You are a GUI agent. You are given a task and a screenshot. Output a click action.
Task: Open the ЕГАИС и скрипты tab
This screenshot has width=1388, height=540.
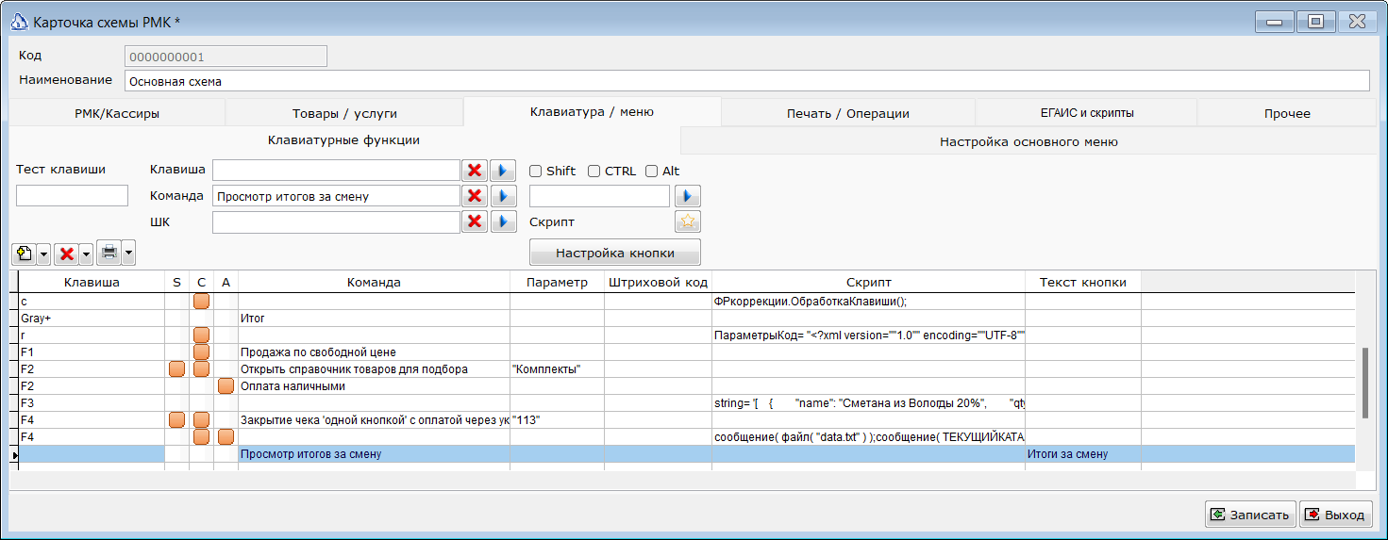coord(1086,114)
